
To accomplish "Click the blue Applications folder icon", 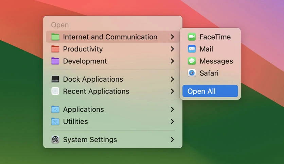I will 55,109.
